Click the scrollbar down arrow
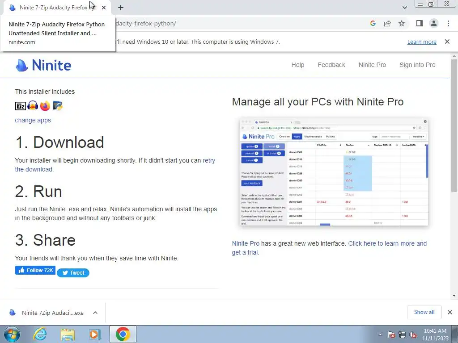 [x=454, y=296]
